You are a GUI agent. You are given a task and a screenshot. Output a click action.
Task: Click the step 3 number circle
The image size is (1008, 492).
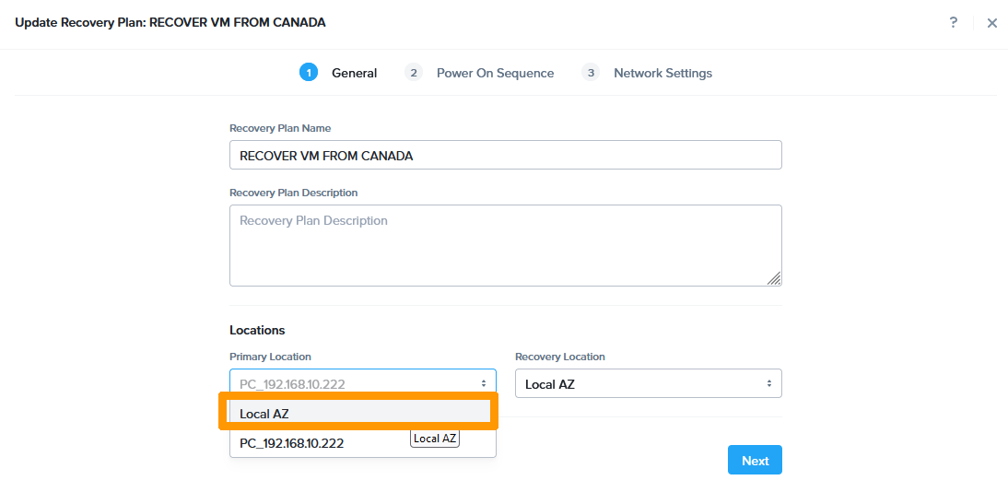pos(591,73)
